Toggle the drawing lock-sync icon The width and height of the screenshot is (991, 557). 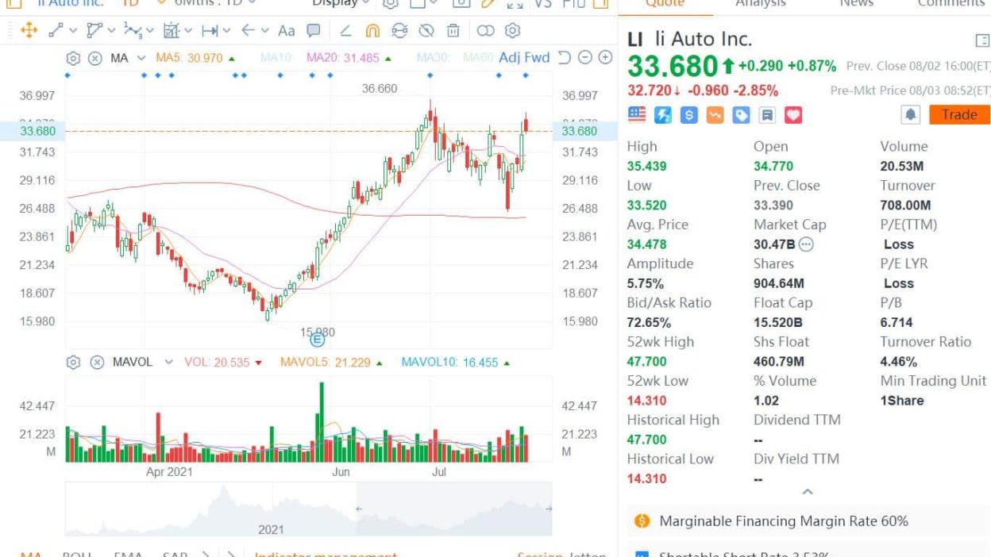click(399, 31)
